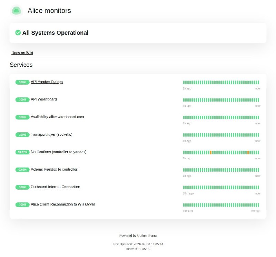Image resolution: width=276 pixels, height=257 pixels.
Task: Click the API Wirenboard heartbeat bar
Action: tap(221, 100)
